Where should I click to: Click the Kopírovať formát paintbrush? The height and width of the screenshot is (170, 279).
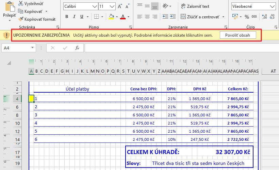pos(21,19)
